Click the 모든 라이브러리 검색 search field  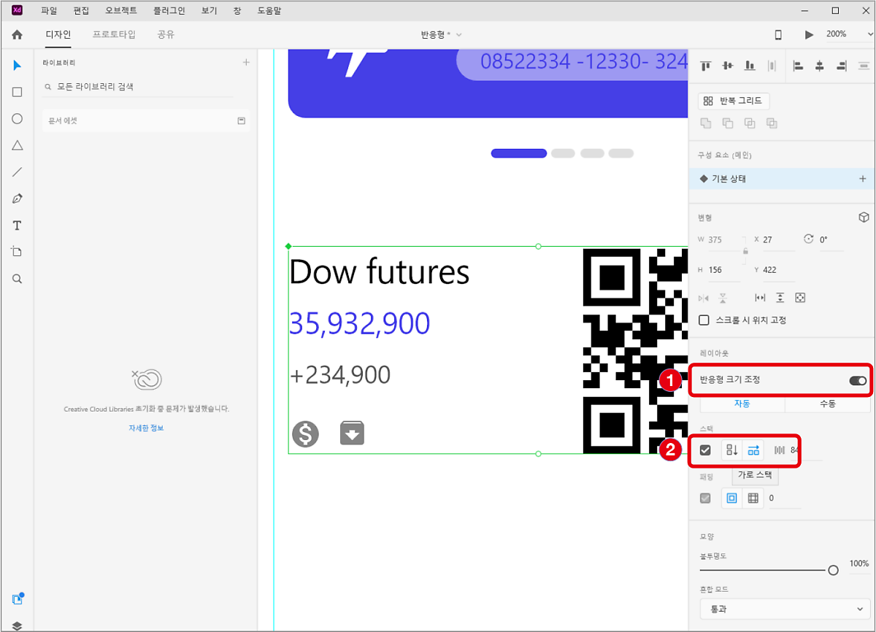(x=137, y=87)
